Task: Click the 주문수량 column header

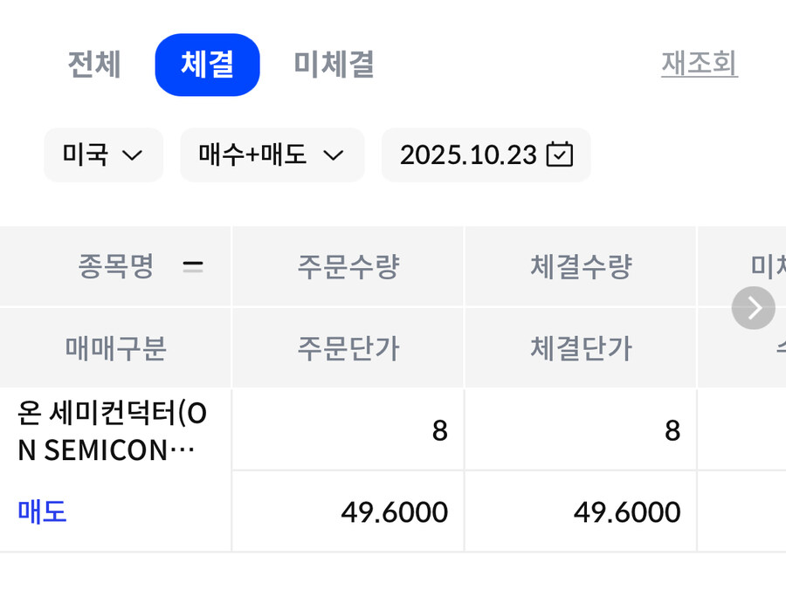Action: click(348, 266)
